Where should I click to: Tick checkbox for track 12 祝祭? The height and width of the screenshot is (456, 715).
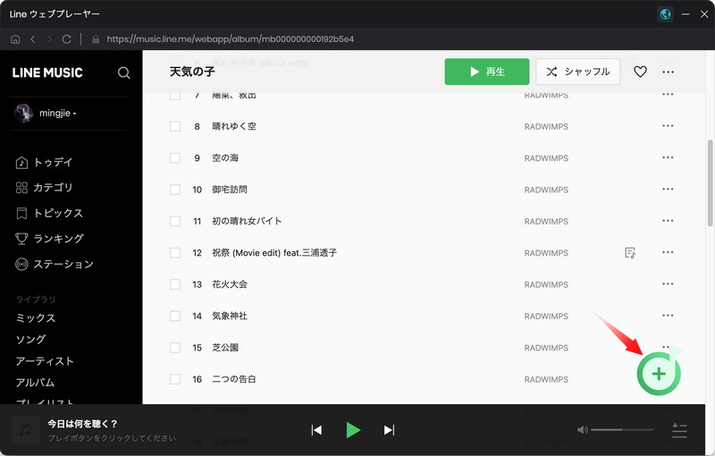coord(175,253)
